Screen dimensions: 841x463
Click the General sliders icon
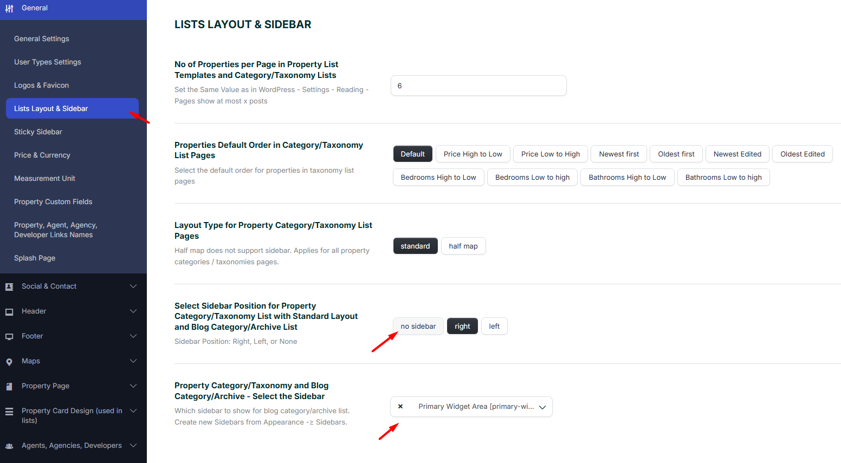[9, 9]
